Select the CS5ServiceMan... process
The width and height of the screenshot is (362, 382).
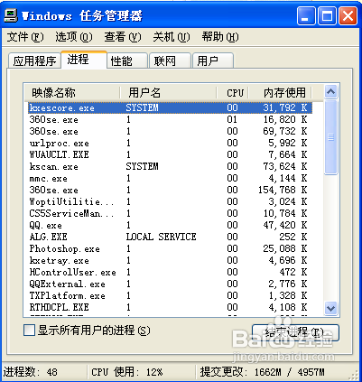pyautogui.click(x=170, y=213)
